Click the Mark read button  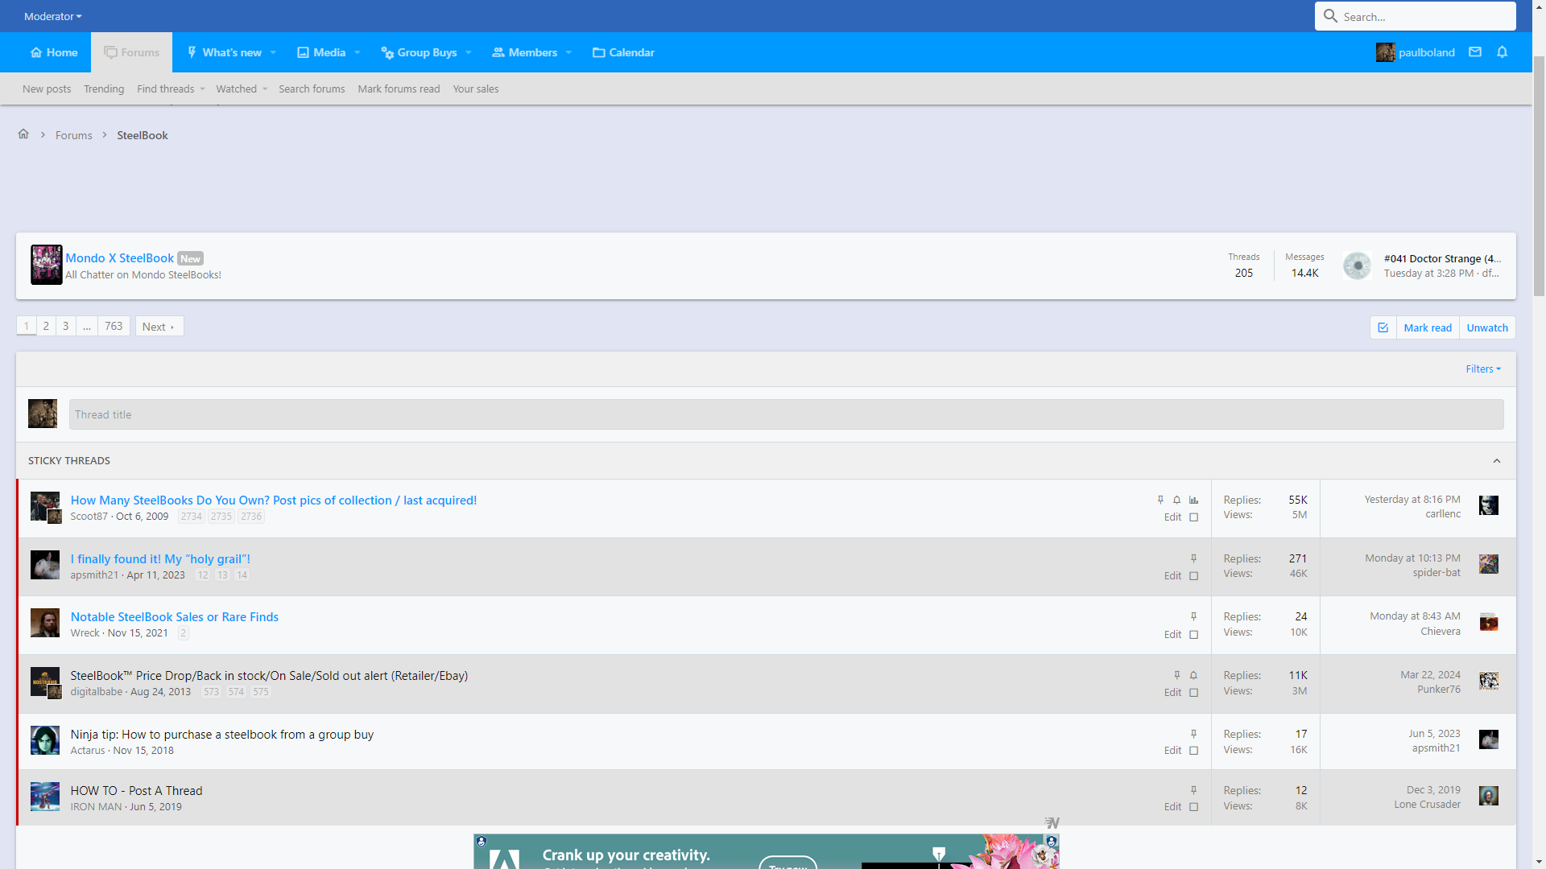pyautogui.click(x=1428, y=327)
